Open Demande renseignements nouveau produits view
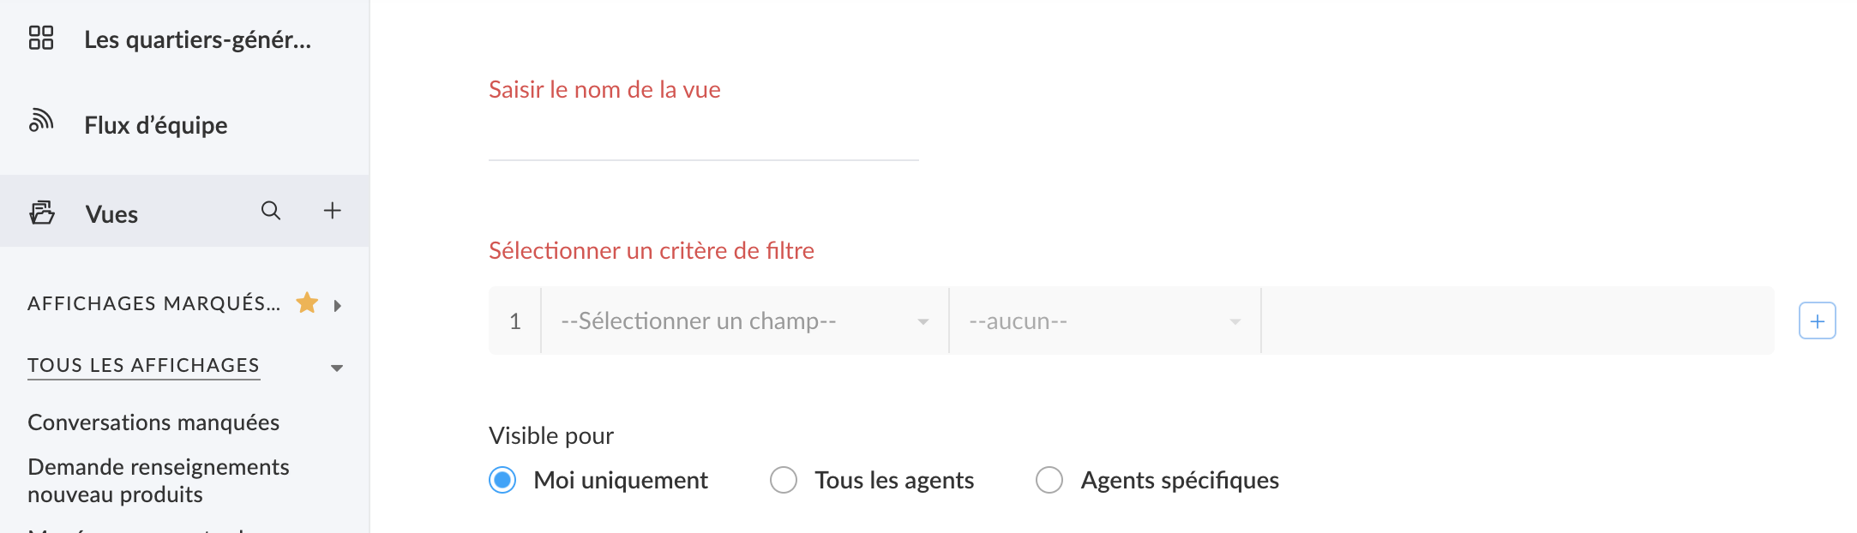 [x=159, y=481]
